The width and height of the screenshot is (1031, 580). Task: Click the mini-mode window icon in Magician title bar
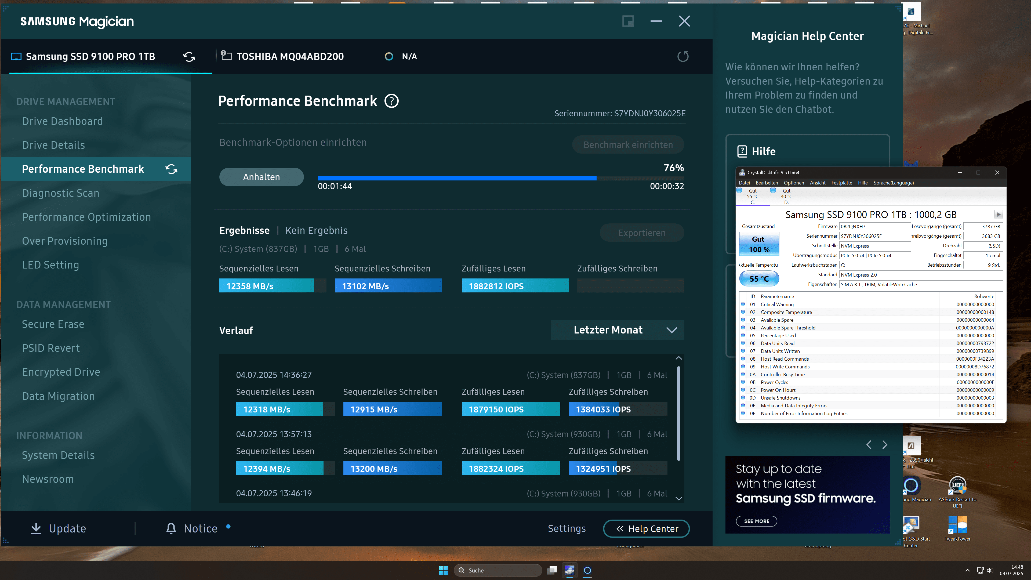tap(628, 21)
